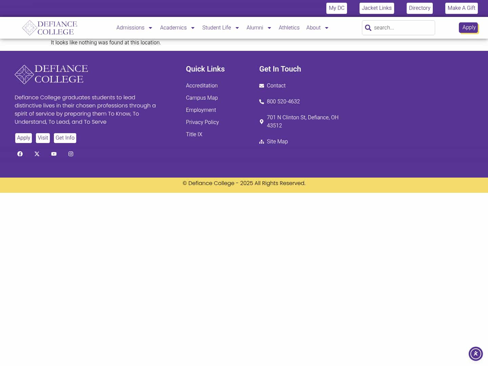Click the envelope icon beside Contact
The height and width of the screenshot is (366, 488).
[x=262, y=86]
